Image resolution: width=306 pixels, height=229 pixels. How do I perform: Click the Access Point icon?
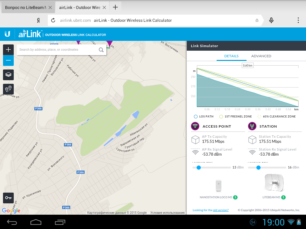pos(195,126)
